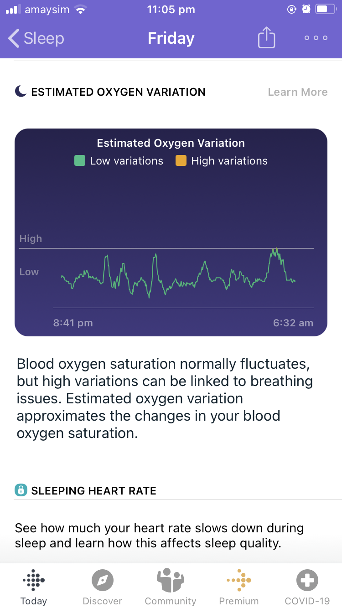Screen dimensions: 342x608
Task: Switch to the Discover tab
Action: pos(102,587)
